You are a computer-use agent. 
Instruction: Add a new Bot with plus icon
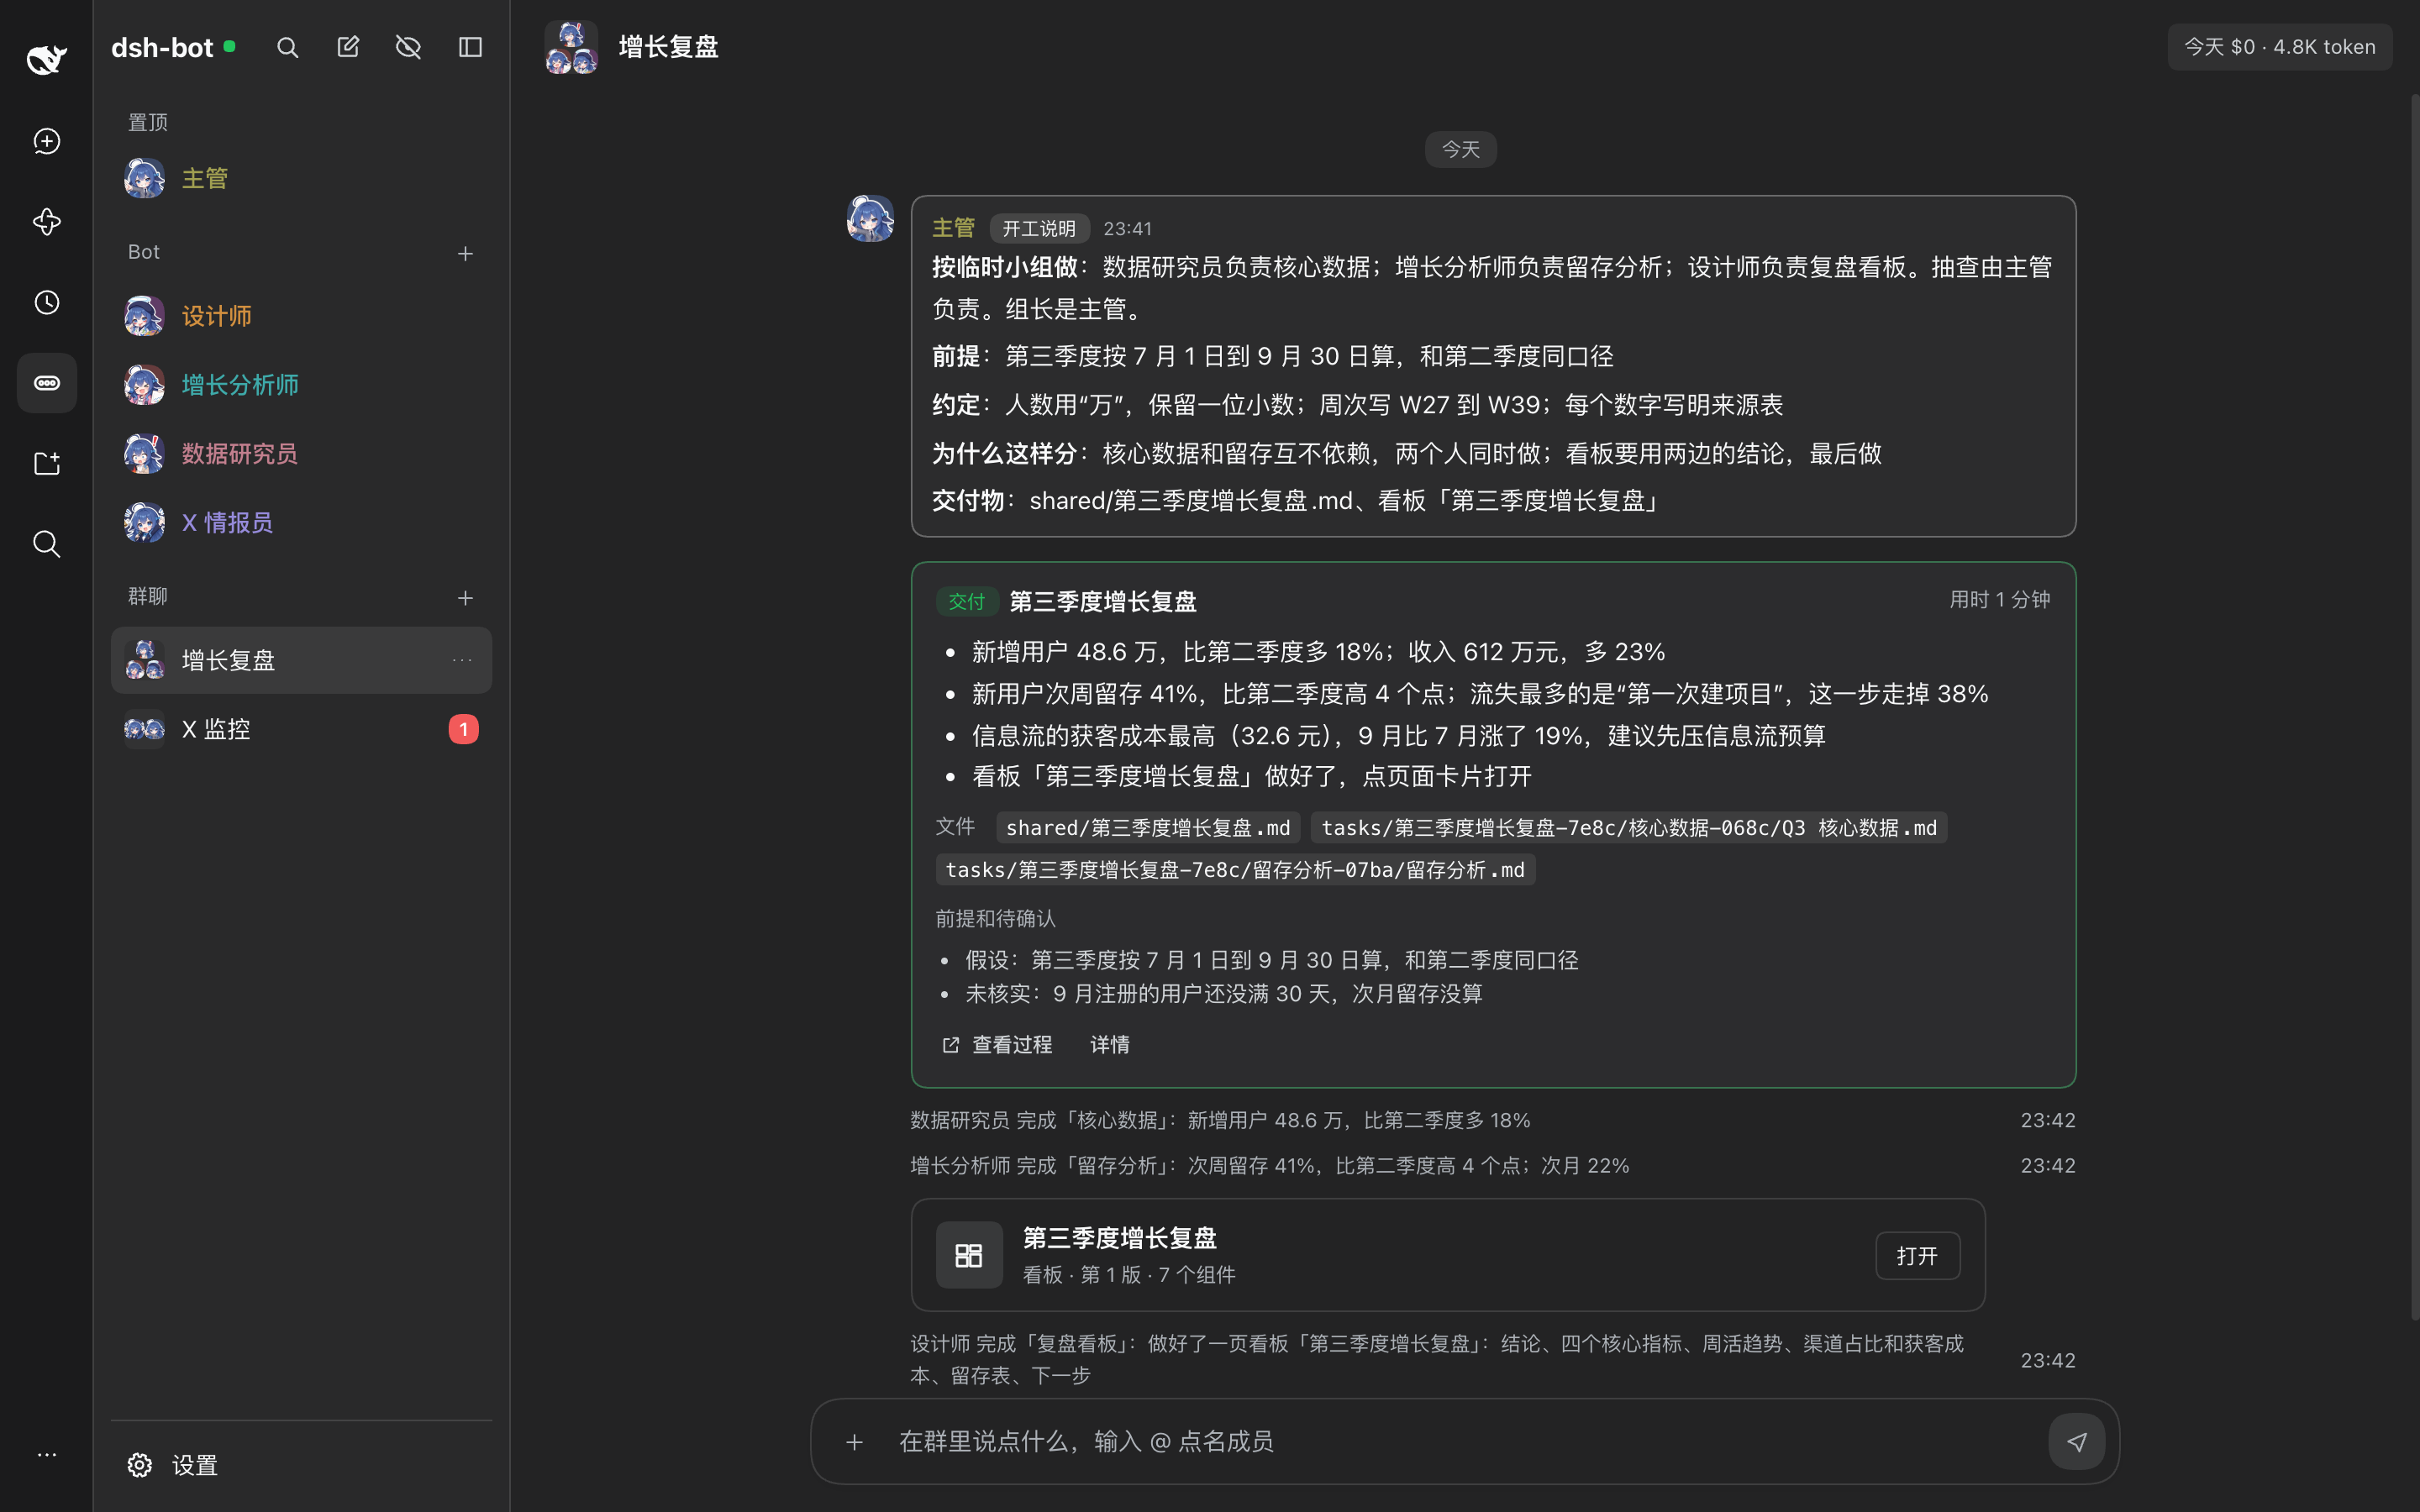[465, 254]
